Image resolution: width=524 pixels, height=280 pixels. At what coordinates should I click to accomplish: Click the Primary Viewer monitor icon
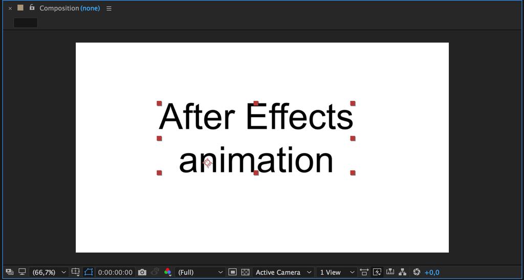(x=22, y=272)
